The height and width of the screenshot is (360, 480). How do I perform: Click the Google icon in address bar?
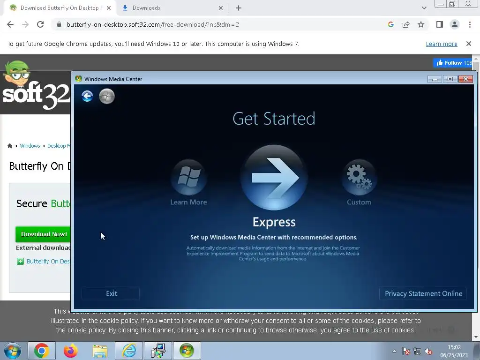(390, 24)
